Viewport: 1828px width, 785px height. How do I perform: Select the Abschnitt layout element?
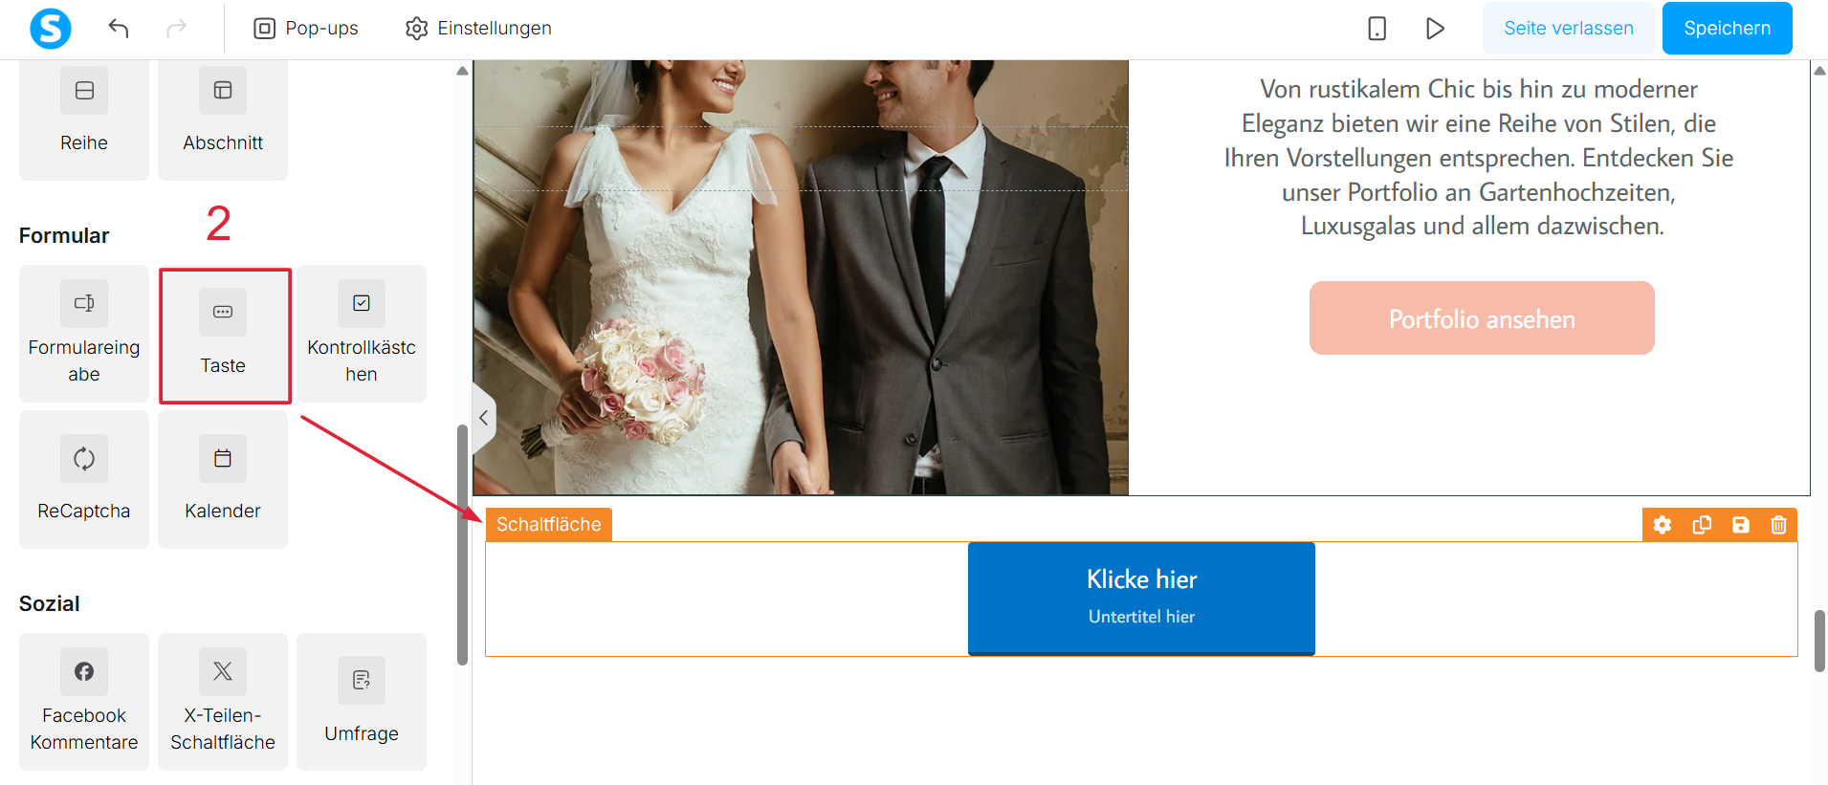click(x=223, y=120)
